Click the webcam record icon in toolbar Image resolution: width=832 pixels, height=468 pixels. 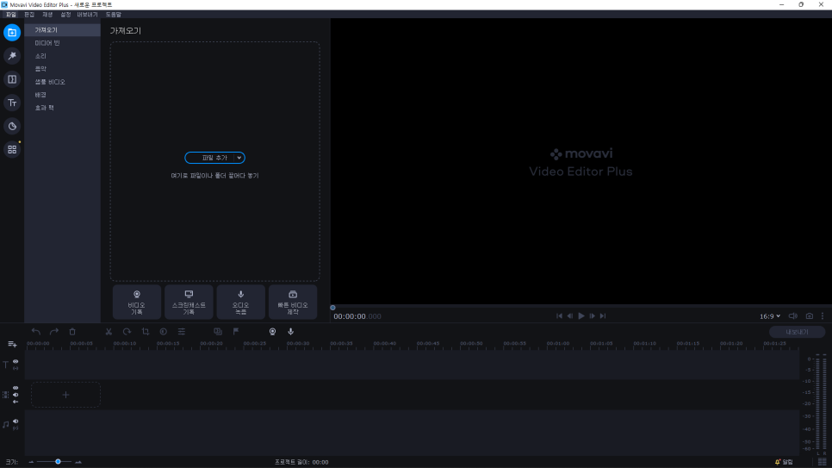pos(272,332)
